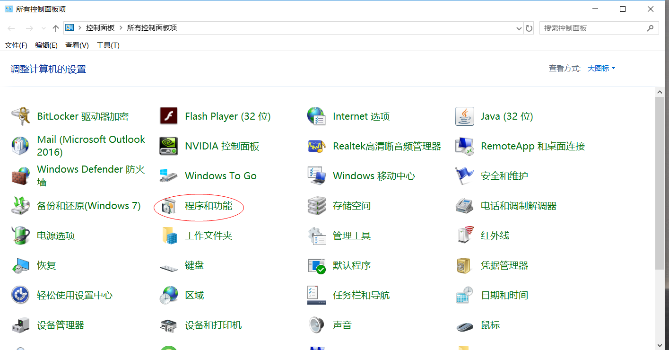Viewport: 669px width, 350px height.
Task: Open the Windows Defender 防火墙 brick wall icon
Action: tap(21, 176)
